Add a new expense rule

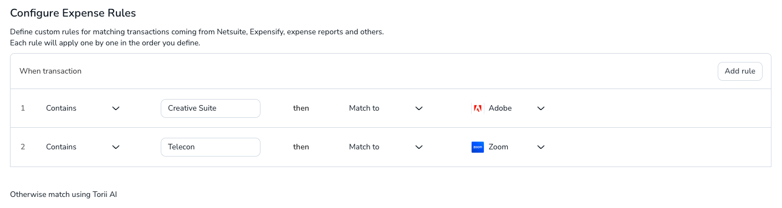pyautogui.click(x=740, y=71)
